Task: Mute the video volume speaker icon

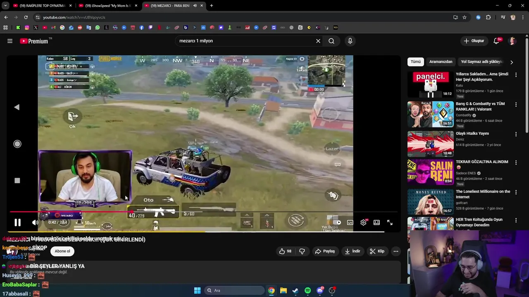Action: coord(35,223)
